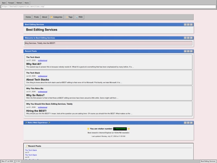
Task: Click excerpt starting 'Why should you hire the BEST?'
Action: [x=79, y=113]
